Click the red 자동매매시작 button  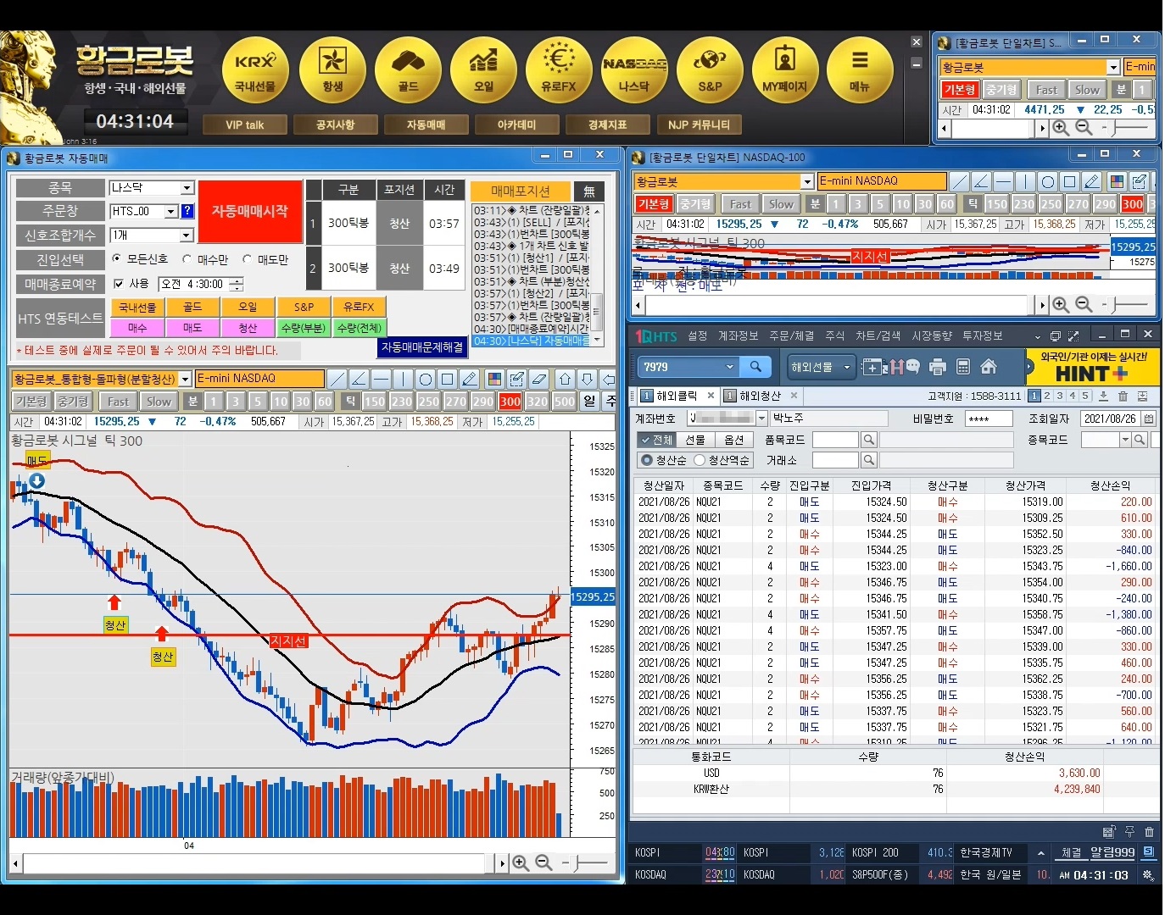(250, 211)
